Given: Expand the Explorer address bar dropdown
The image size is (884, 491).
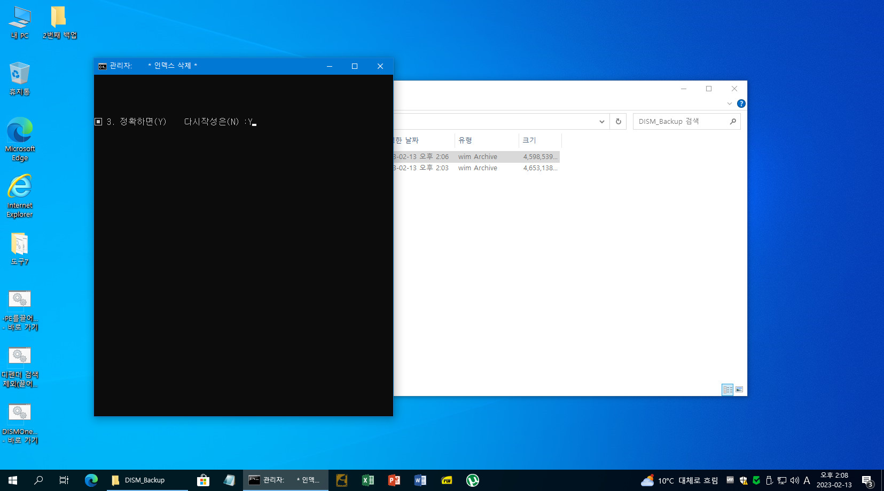Looking at the screenshot, I should 602,122.
